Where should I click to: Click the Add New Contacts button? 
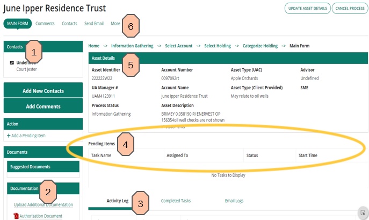pos(43,90)
